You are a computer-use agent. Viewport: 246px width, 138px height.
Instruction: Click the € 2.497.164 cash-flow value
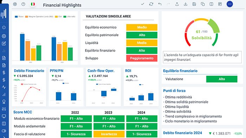99,76
